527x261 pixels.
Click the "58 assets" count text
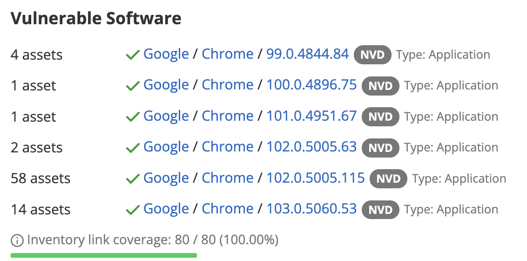click(x=41, y=179)
